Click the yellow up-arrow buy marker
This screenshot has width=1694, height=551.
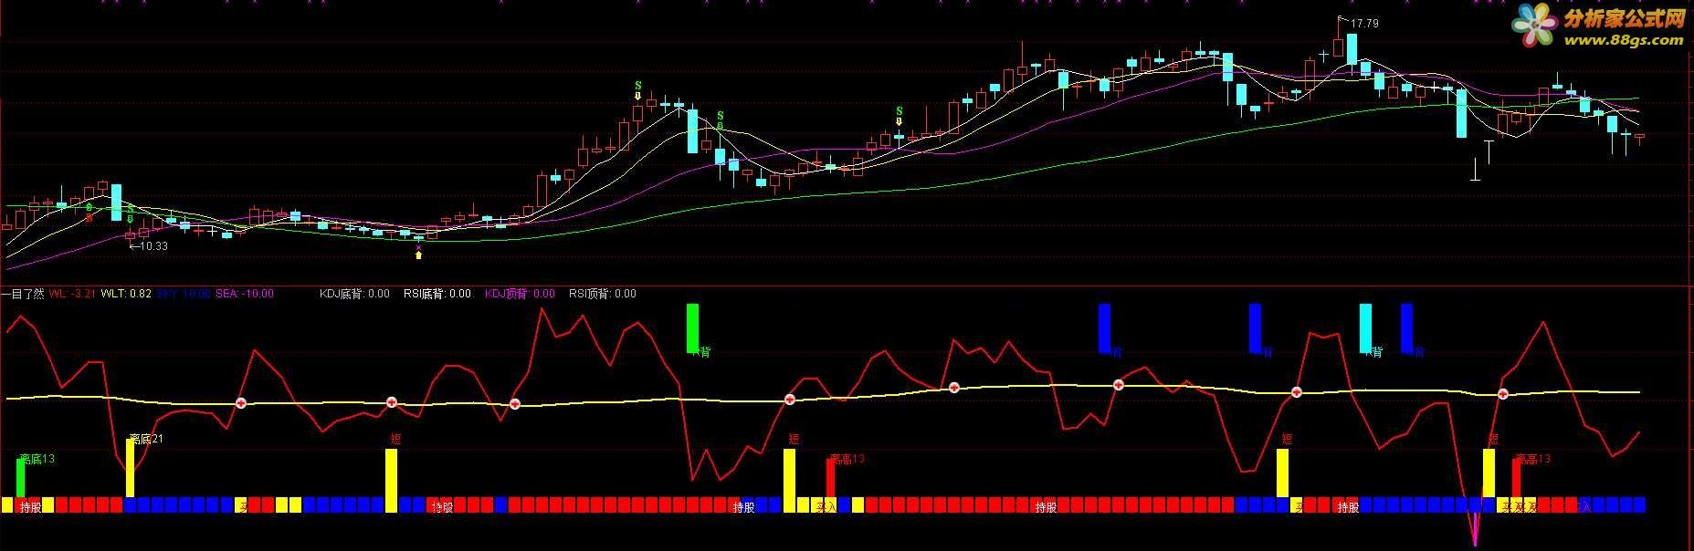[418, 255]
